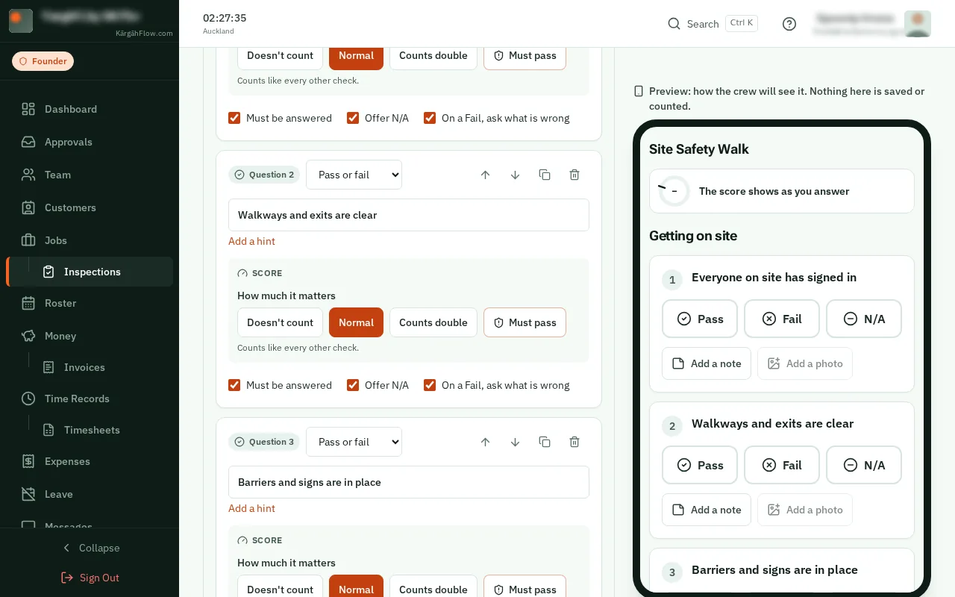Screen dimensions: 955x597
Task: Toggle On a Fail ask what is wrong, Question 2
Action: coord(430,385)
